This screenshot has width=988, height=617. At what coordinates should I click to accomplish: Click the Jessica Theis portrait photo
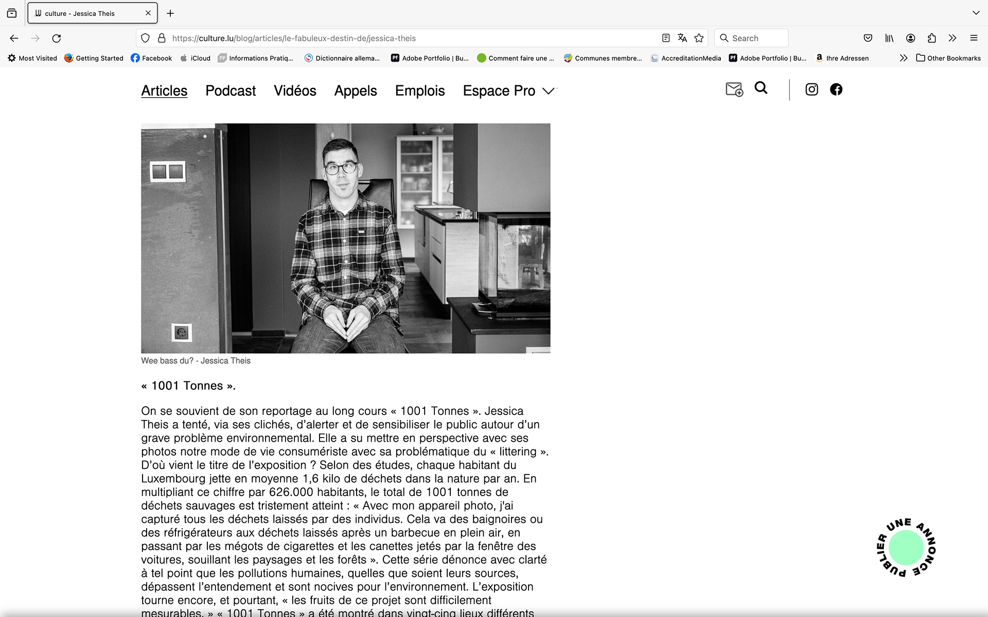pyautogui.click(x=345, y=238)
